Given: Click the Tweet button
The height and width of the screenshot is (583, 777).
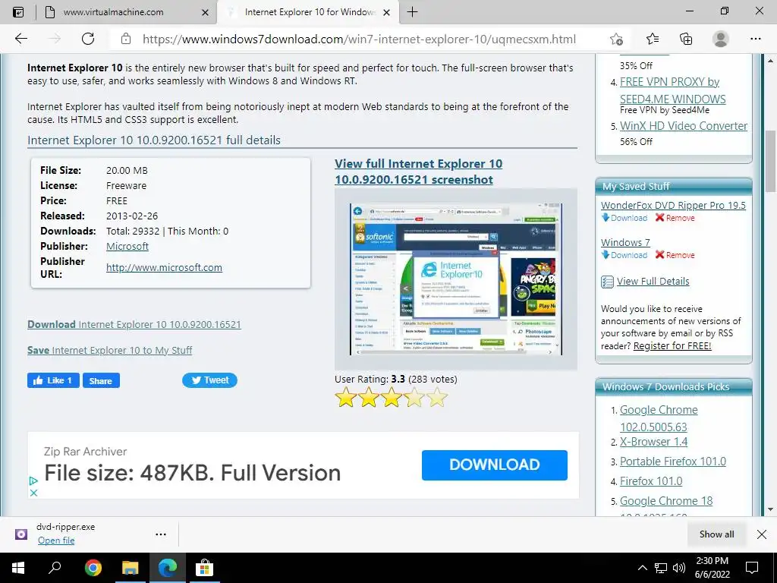Looking at the screenshot, I should coord(209,380).
